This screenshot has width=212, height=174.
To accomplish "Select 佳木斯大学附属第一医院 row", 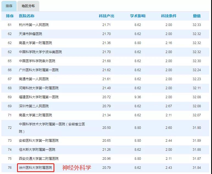I will 37,150.
